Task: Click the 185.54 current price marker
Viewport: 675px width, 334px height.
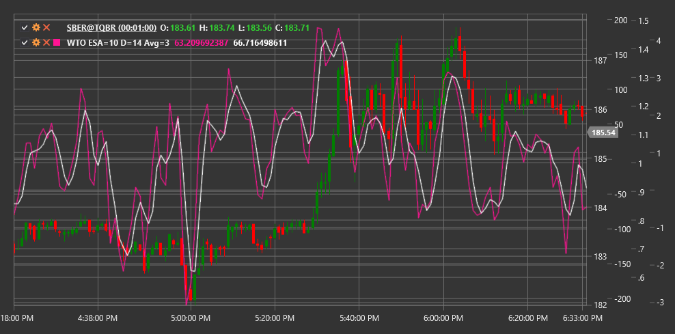Action: coord(603,133)
